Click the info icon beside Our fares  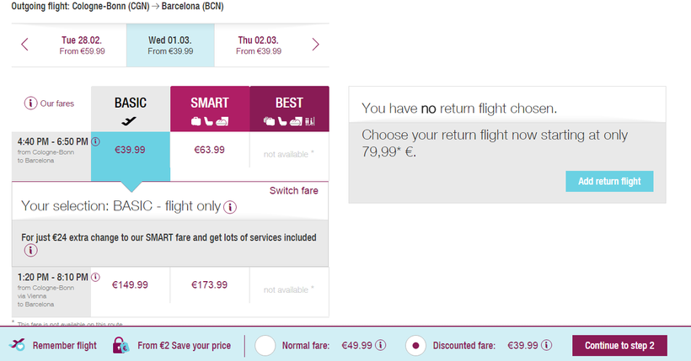(x=31, y=104)
